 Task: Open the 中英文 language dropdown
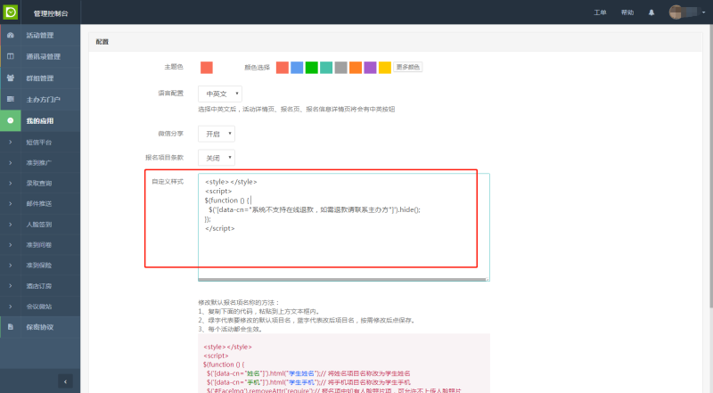coord(220,94)
